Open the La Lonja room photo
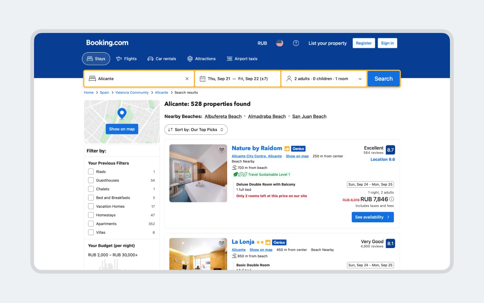 point(198,254)
